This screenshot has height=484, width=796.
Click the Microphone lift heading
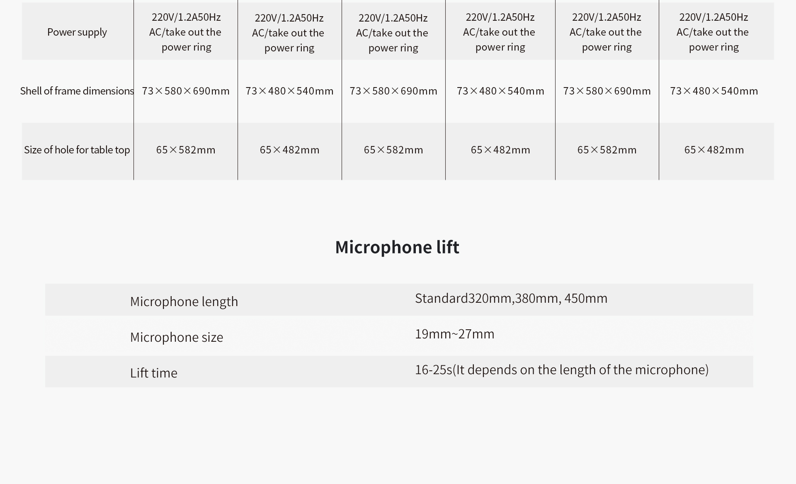click(x=397, y=247)
